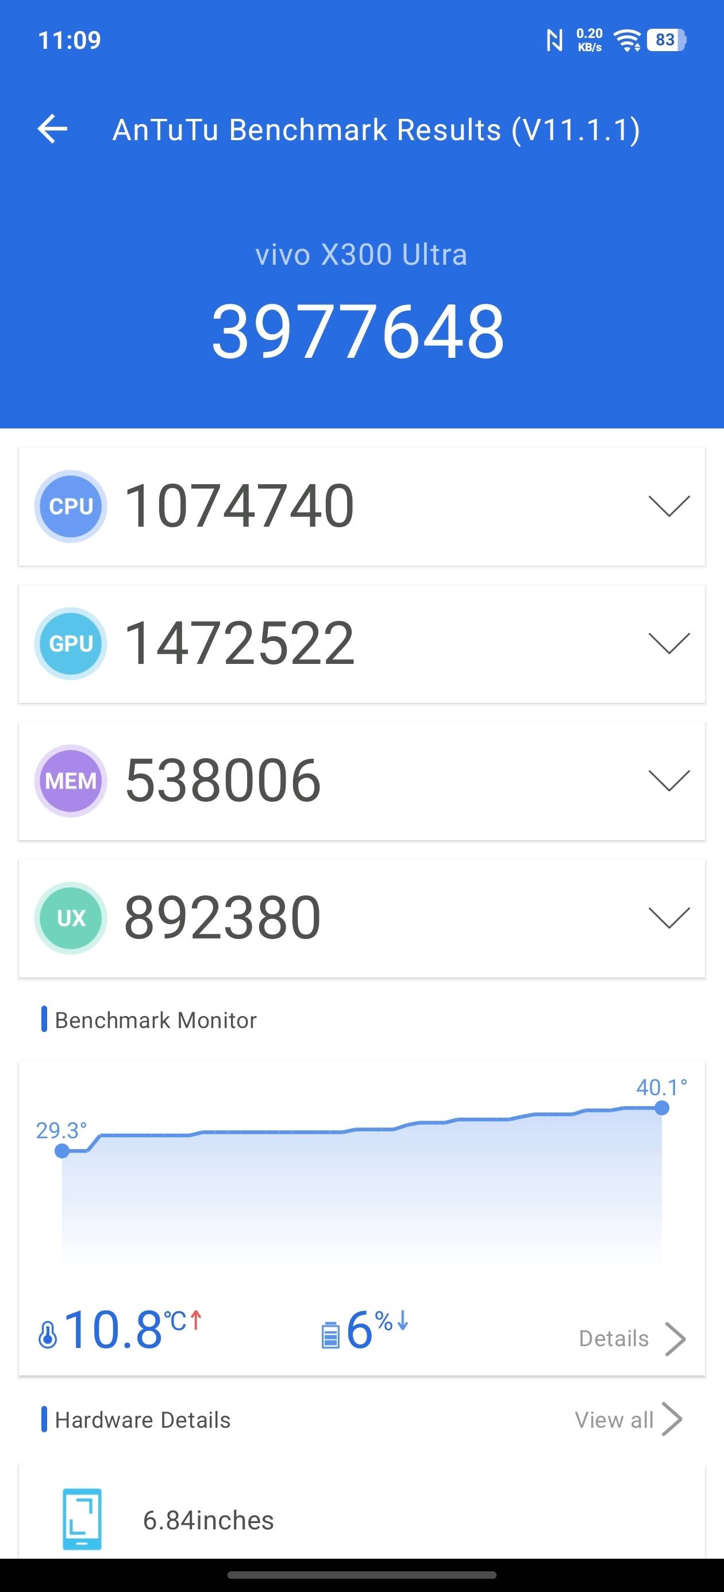The height and width of the screenshot is (1592, 724).
Task: Tap the 40.1° ending temperature point
Action: [x=661, y=1107]
